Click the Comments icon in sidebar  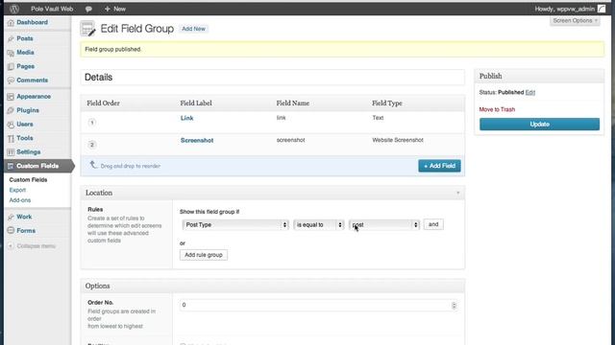pyautogui.click(x=11, y=80)
